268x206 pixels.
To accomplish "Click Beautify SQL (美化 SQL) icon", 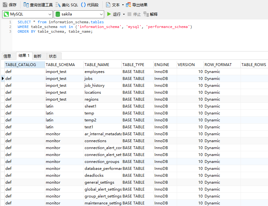I will pyautogui.click(x=58, y=5).
